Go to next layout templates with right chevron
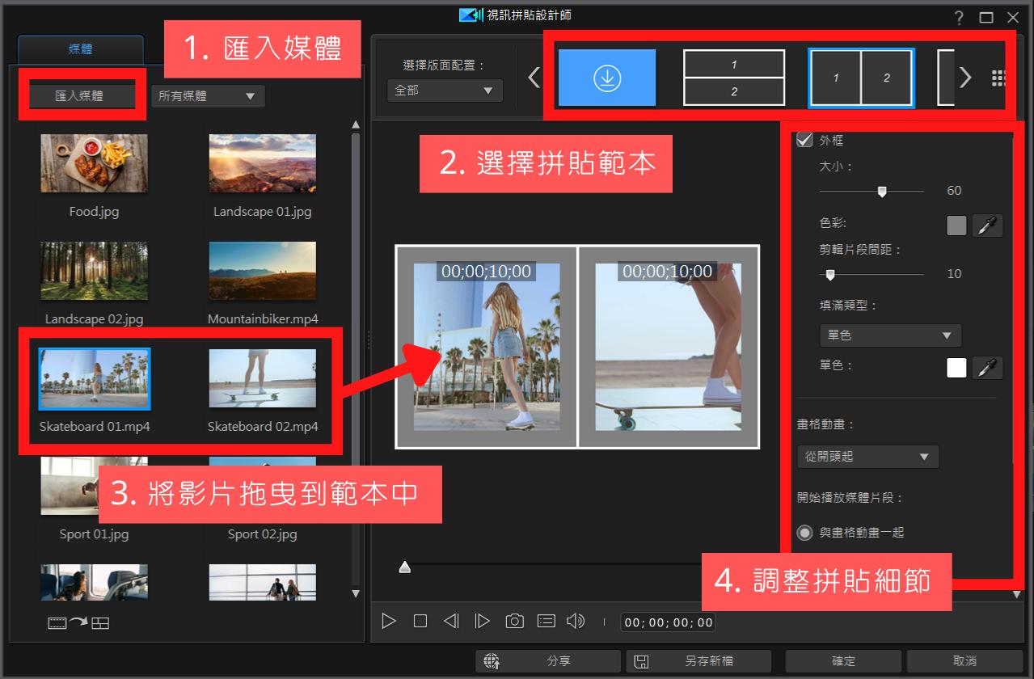Screen dimensions: 1034x679 click(x=965, y=78)
